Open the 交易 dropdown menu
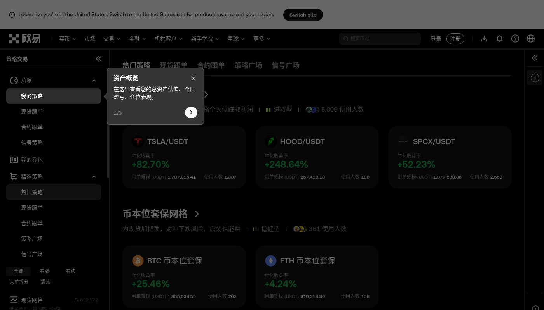 [x=112, y=39]
